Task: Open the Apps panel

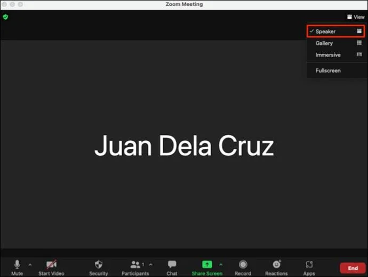Action: (309, 267)
